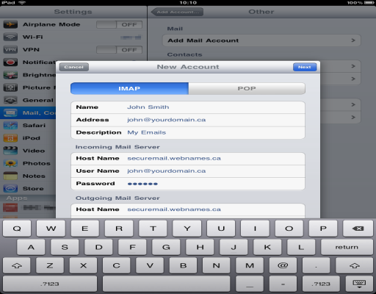Tap the left shift arrow key
The image size is (376, 294).
coord(17,265)
